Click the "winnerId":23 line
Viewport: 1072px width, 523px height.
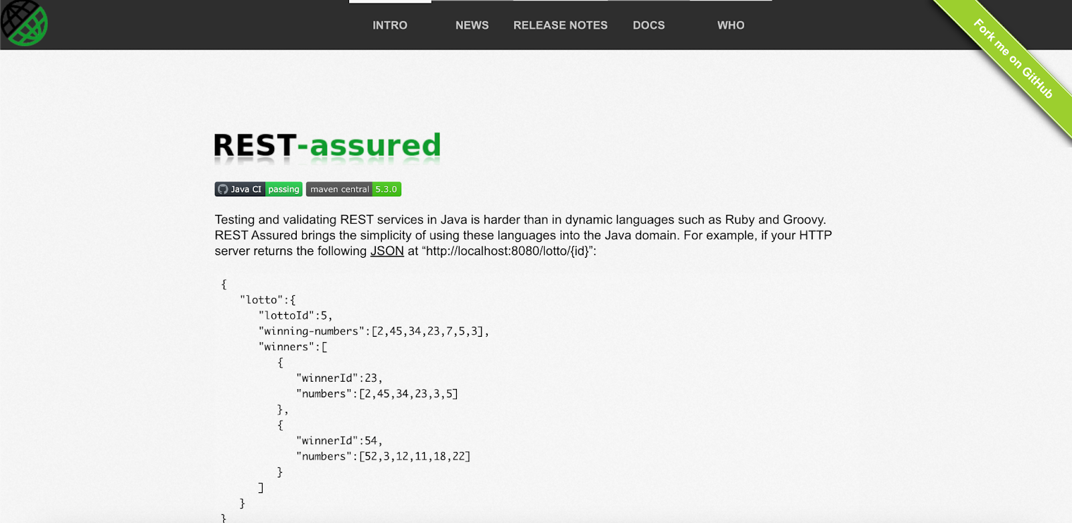[340, 378]
